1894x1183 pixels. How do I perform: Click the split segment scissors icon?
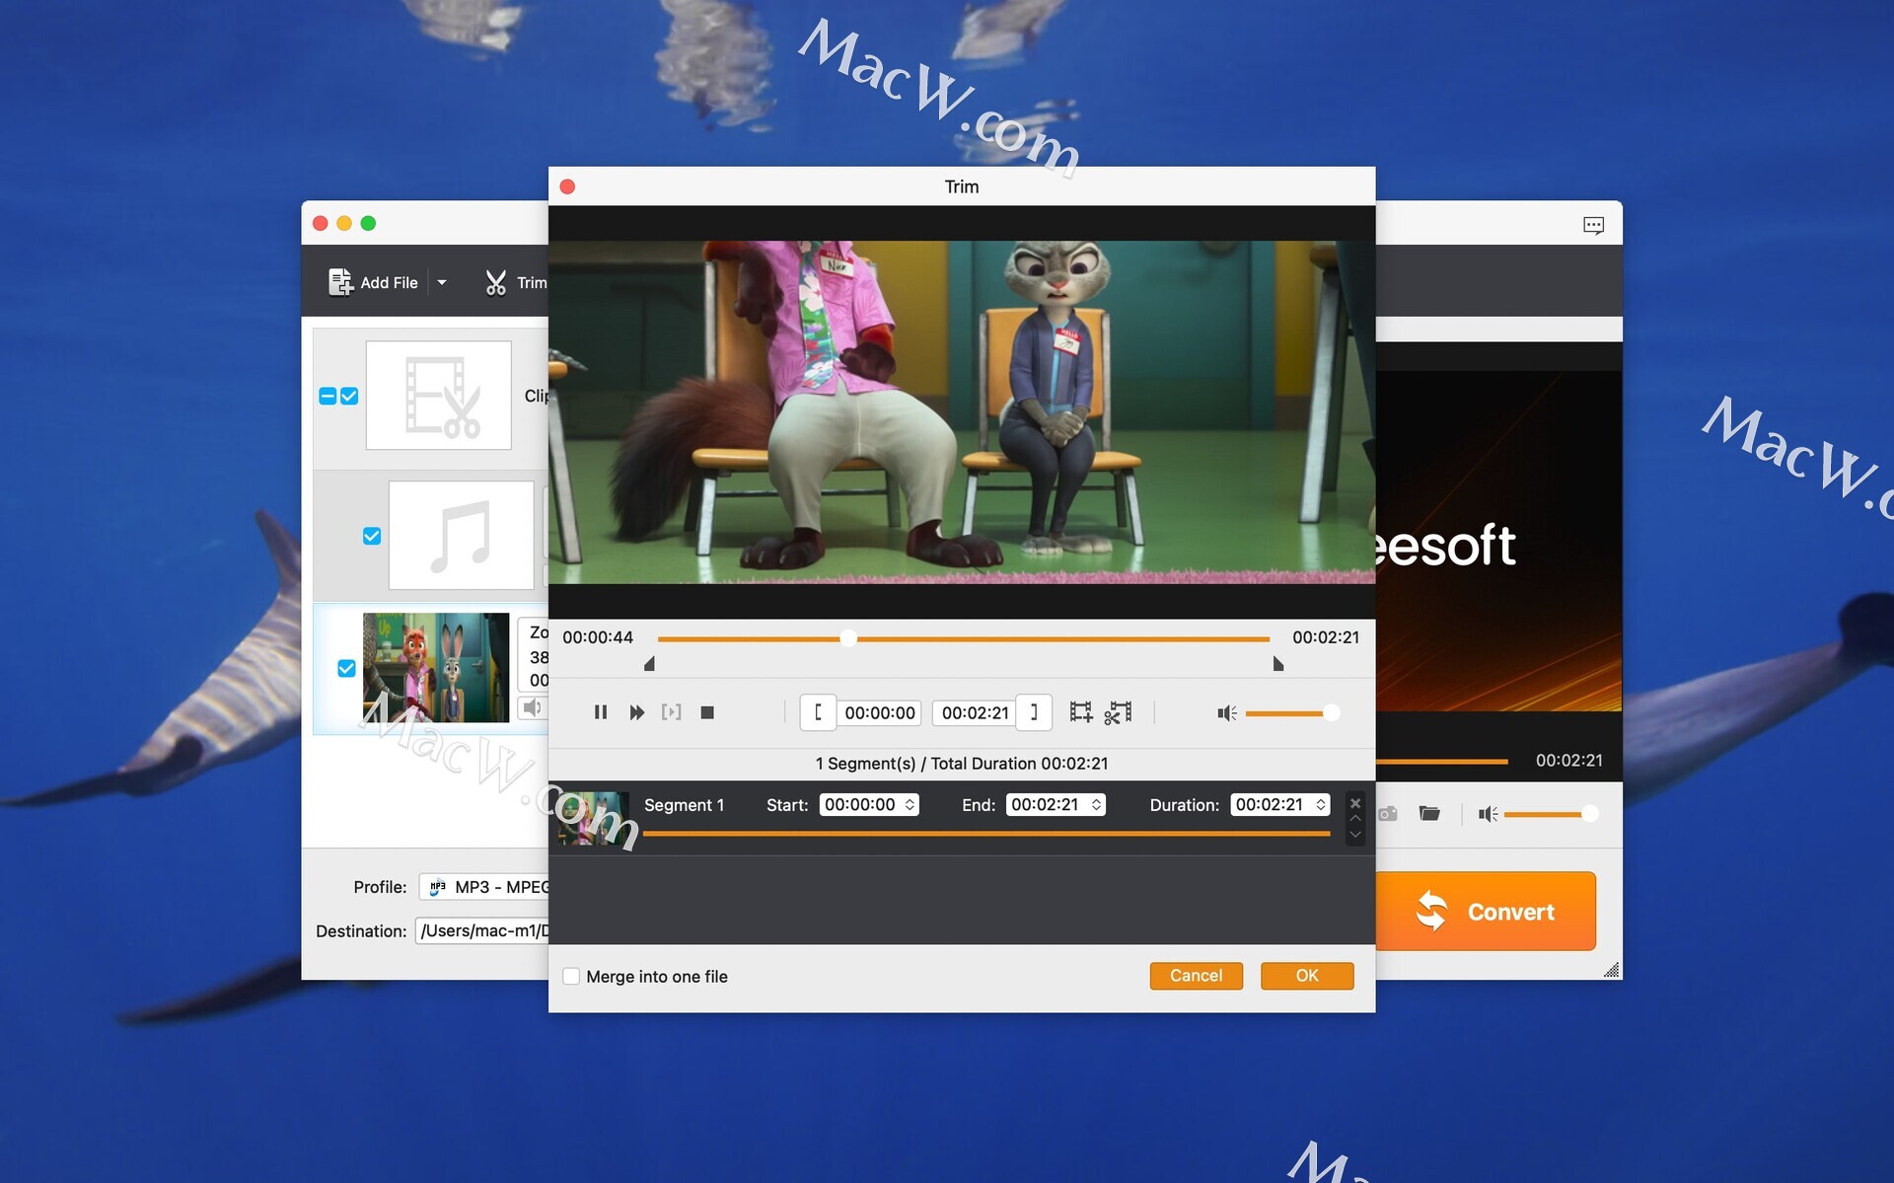tap(1118, 712)
